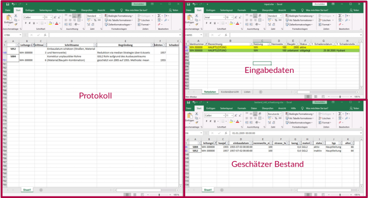Open Calibri font dropdown in left Protokoll window
368x198 pixels.
point(43,17)
